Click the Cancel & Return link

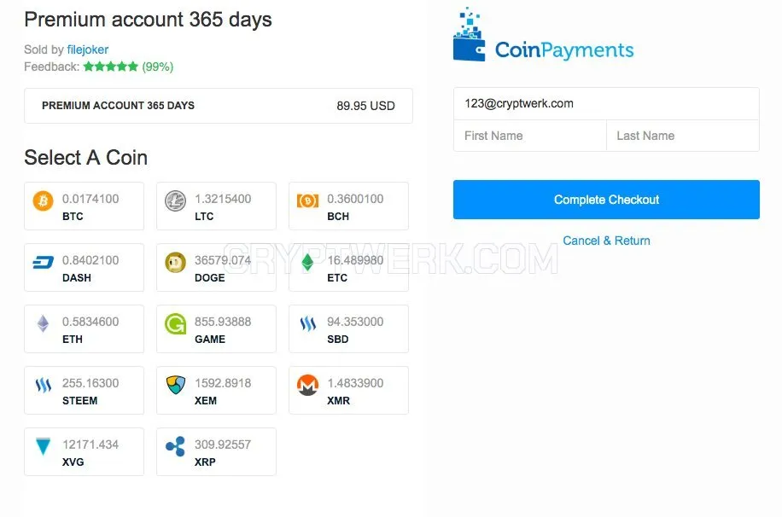pos(606,241)
